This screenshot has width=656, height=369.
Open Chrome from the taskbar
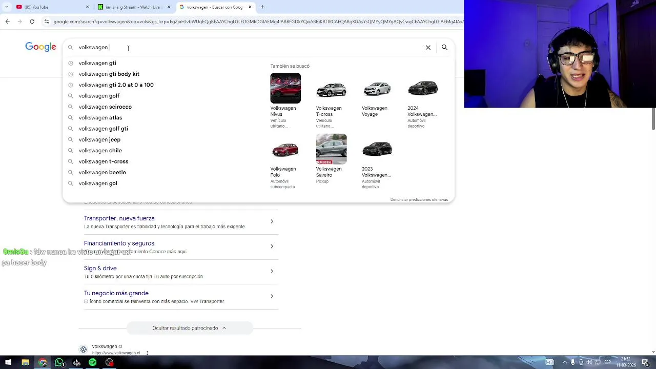(x=43, y=362)
